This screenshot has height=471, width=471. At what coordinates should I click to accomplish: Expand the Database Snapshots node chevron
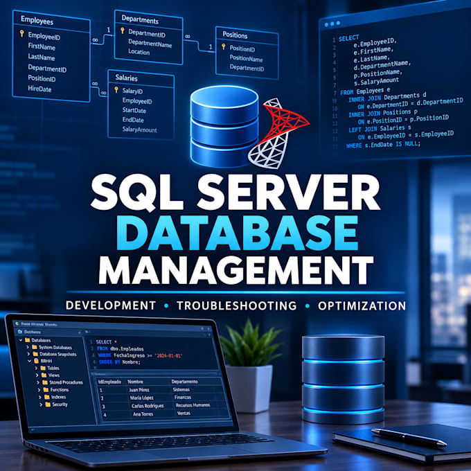point(28,354)
